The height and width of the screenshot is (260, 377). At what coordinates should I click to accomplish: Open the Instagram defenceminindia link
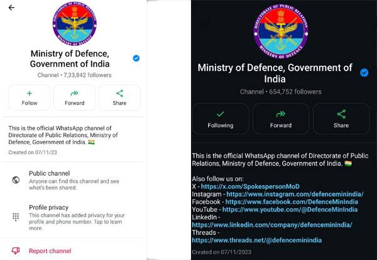[x=295, y=195]
